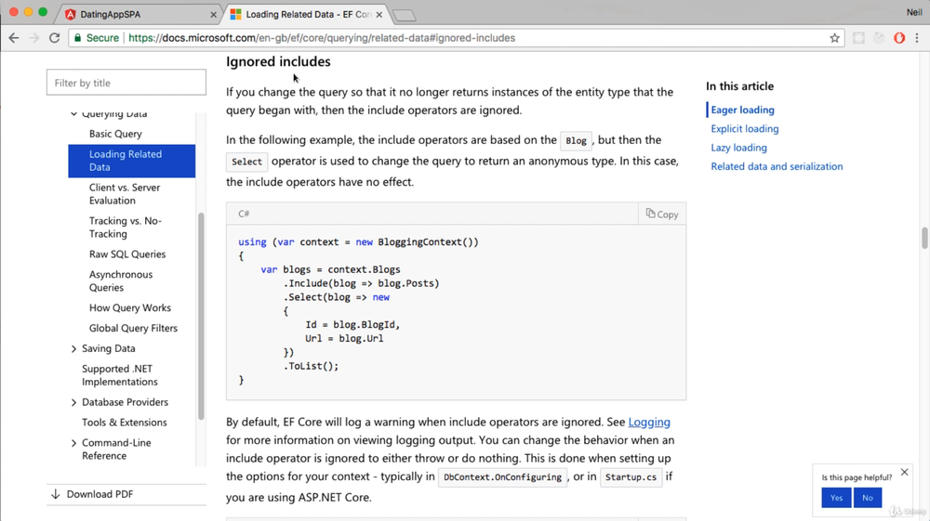This screenshot has height=521, width=930.
Task: Answer No to page helpful prompt
Action: 868,498
